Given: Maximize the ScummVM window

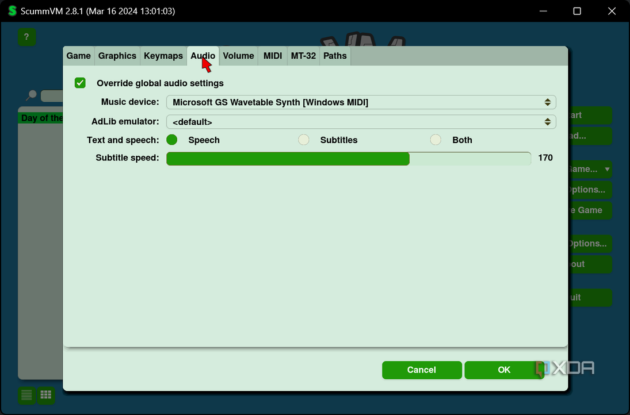Looking at the screenshot, I should pos(577,11).
